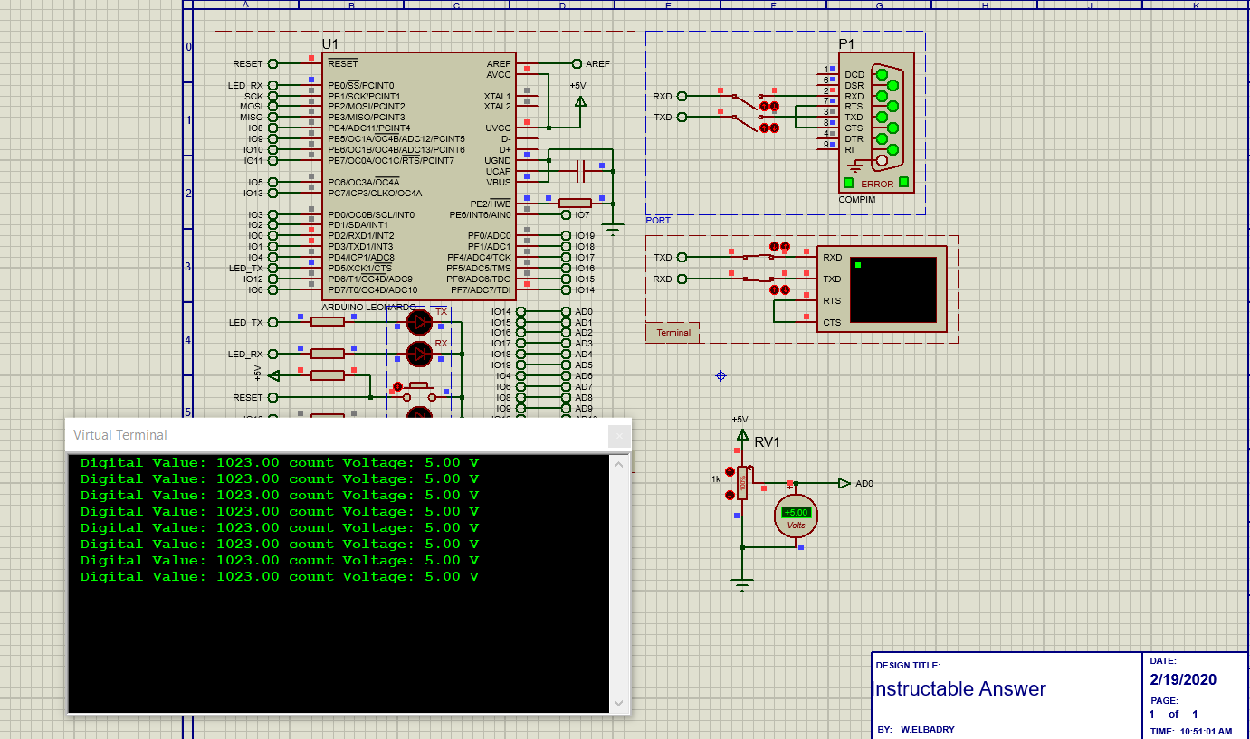Screen dimensions: 1250x739
Task: Select the virtual terminal display screen component
Action: click(x=892, y=288)
